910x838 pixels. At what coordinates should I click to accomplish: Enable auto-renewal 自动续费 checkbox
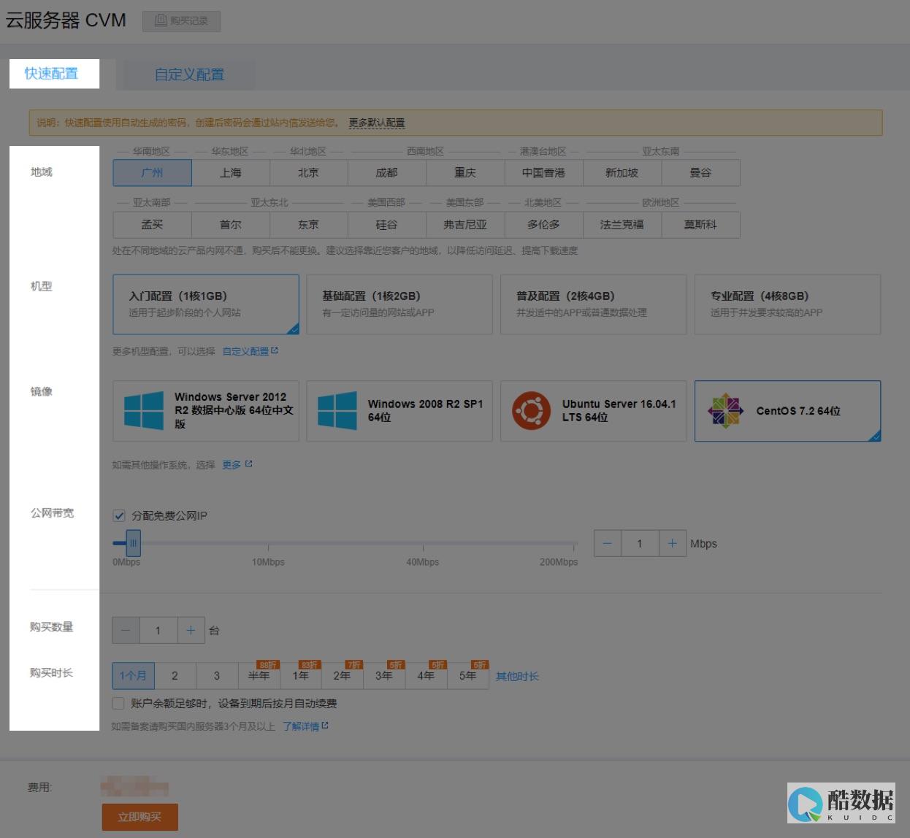(x=118, y=703)
